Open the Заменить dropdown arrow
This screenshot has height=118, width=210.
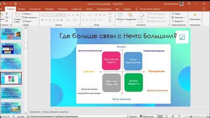click(185, 17)
